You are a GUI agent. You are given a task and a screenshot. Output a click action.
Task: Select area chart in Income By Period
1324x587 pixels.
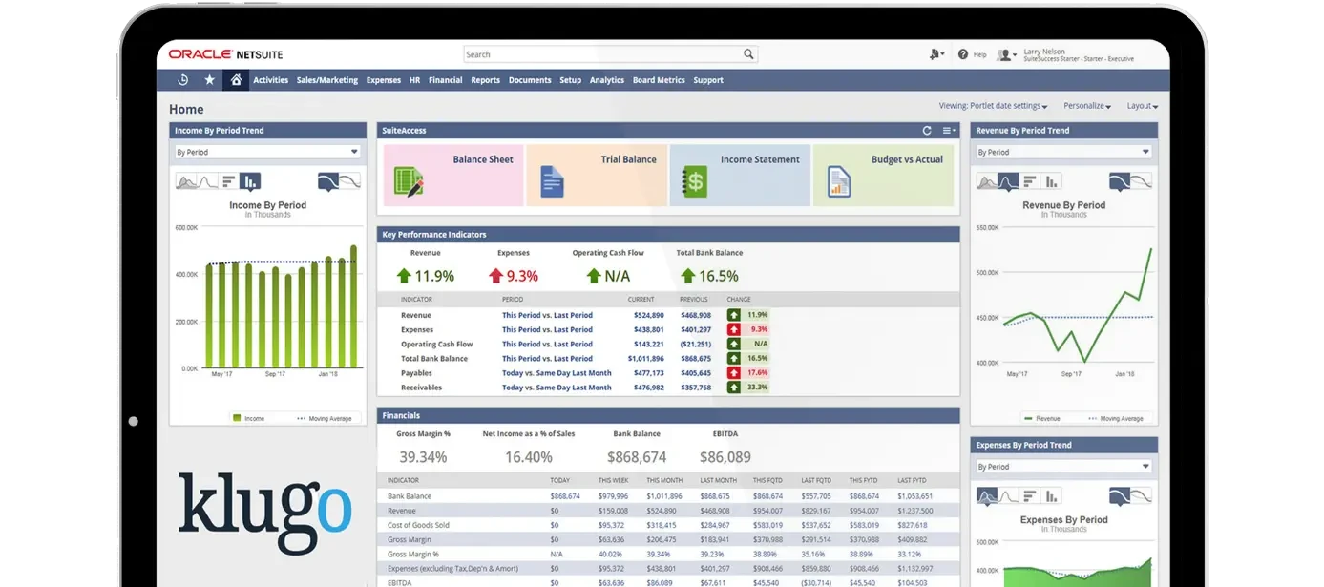pos(186,181)
